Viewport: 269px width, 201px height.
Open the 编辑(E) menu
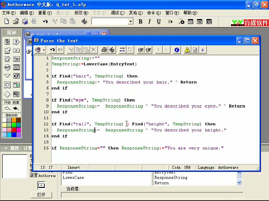pyautogui.click(x=27, y=13)
